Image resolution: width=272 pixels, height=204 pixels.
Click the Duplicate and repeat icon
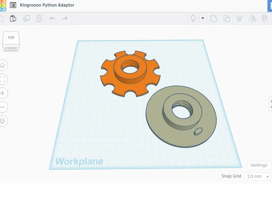tap(26, 18)
